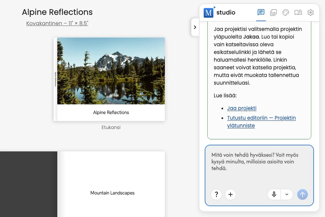
Task: Send message with the arrow button
Action: click(x=303, y=195)
